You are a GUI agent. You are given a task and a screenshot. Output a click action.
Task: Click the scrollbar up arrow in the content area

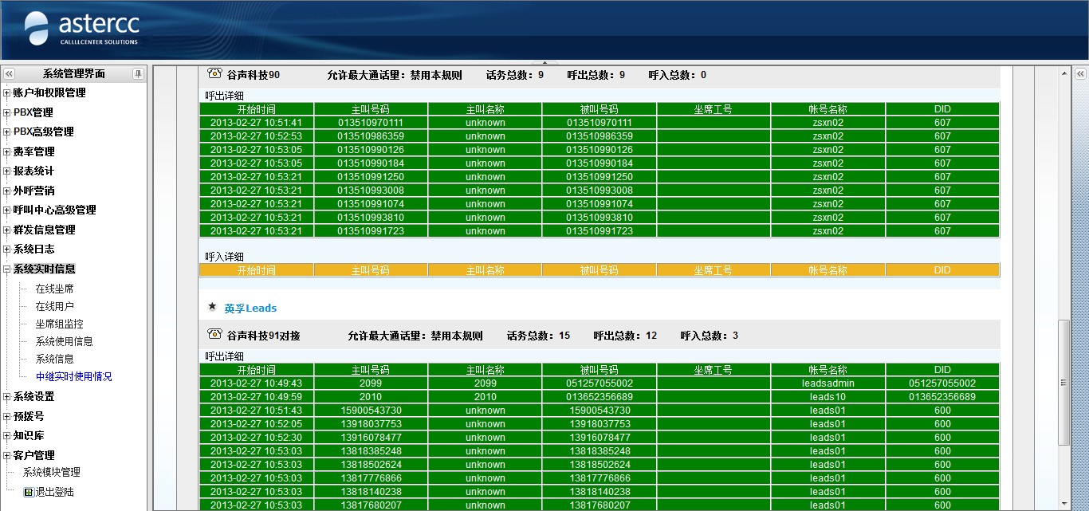[x=1064, y=73]
